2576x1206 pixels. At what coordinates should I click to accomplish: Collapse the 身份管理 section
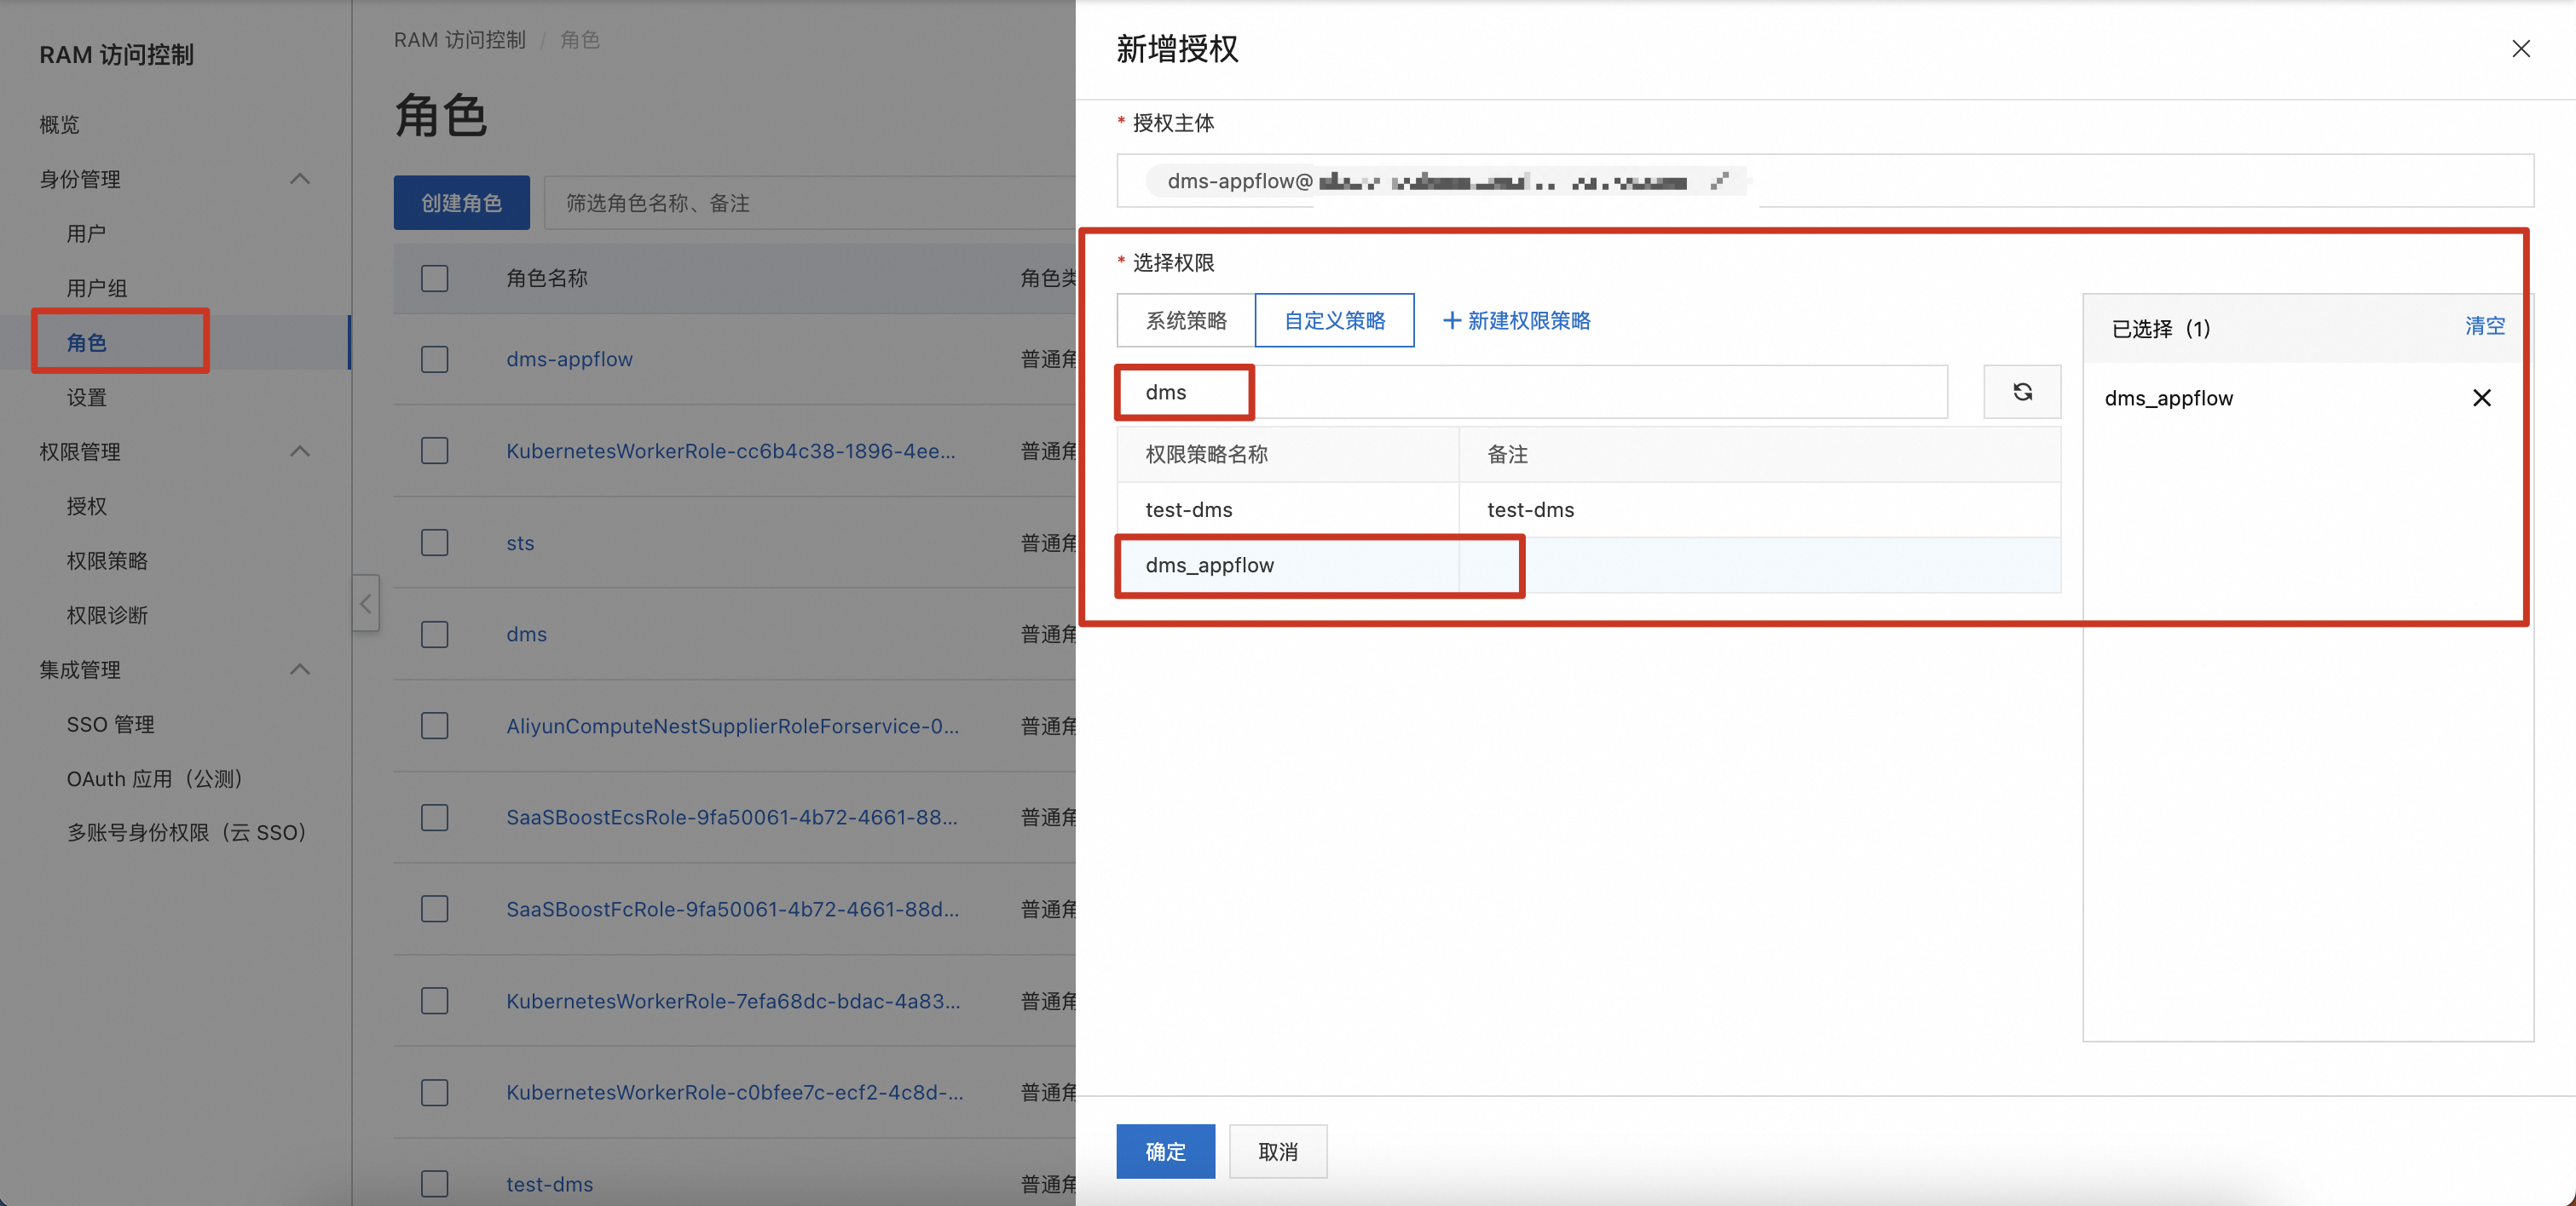pyautogui.click(x=299, y=179)
